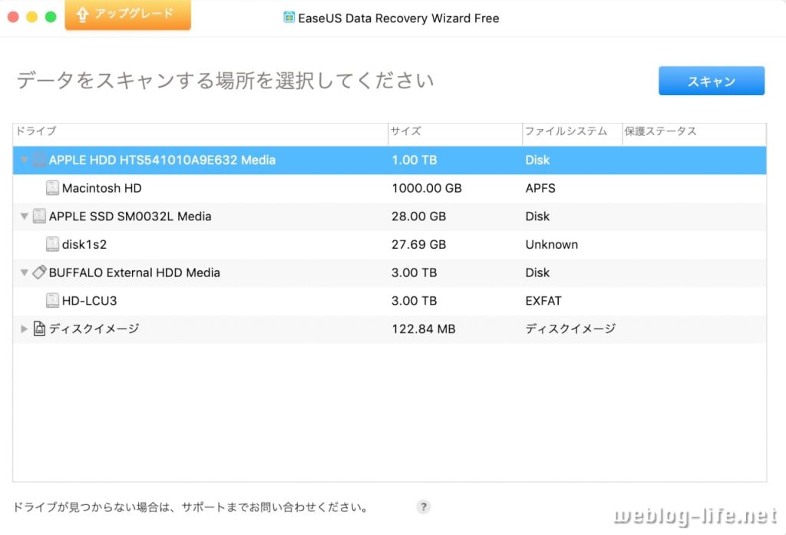Select APPLE SSD SM0032L Media
Viewport: 786px width, 535px height.
[130, 216]
